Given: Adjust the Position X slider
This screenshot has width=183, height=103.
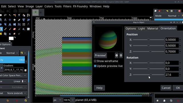Looking at the screenshot, I should [x=148, y=40].
